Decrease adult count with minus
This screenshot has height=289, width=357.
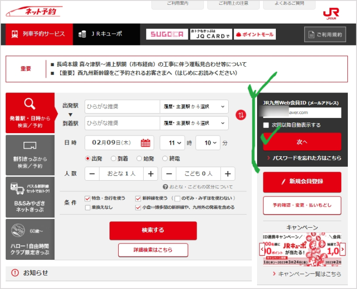[x=92, y=174]
